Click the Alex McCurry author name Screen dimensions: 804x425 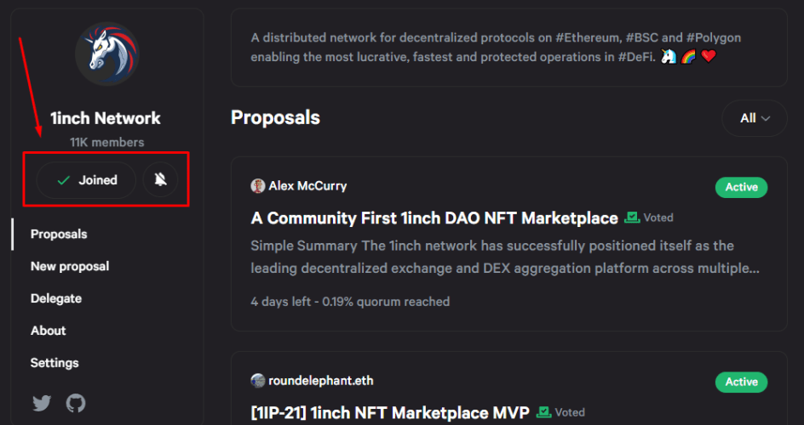point(307,186)
